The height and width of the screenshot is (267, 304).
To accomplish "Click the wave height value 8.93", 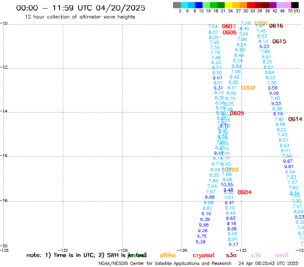I will (284, 145).
